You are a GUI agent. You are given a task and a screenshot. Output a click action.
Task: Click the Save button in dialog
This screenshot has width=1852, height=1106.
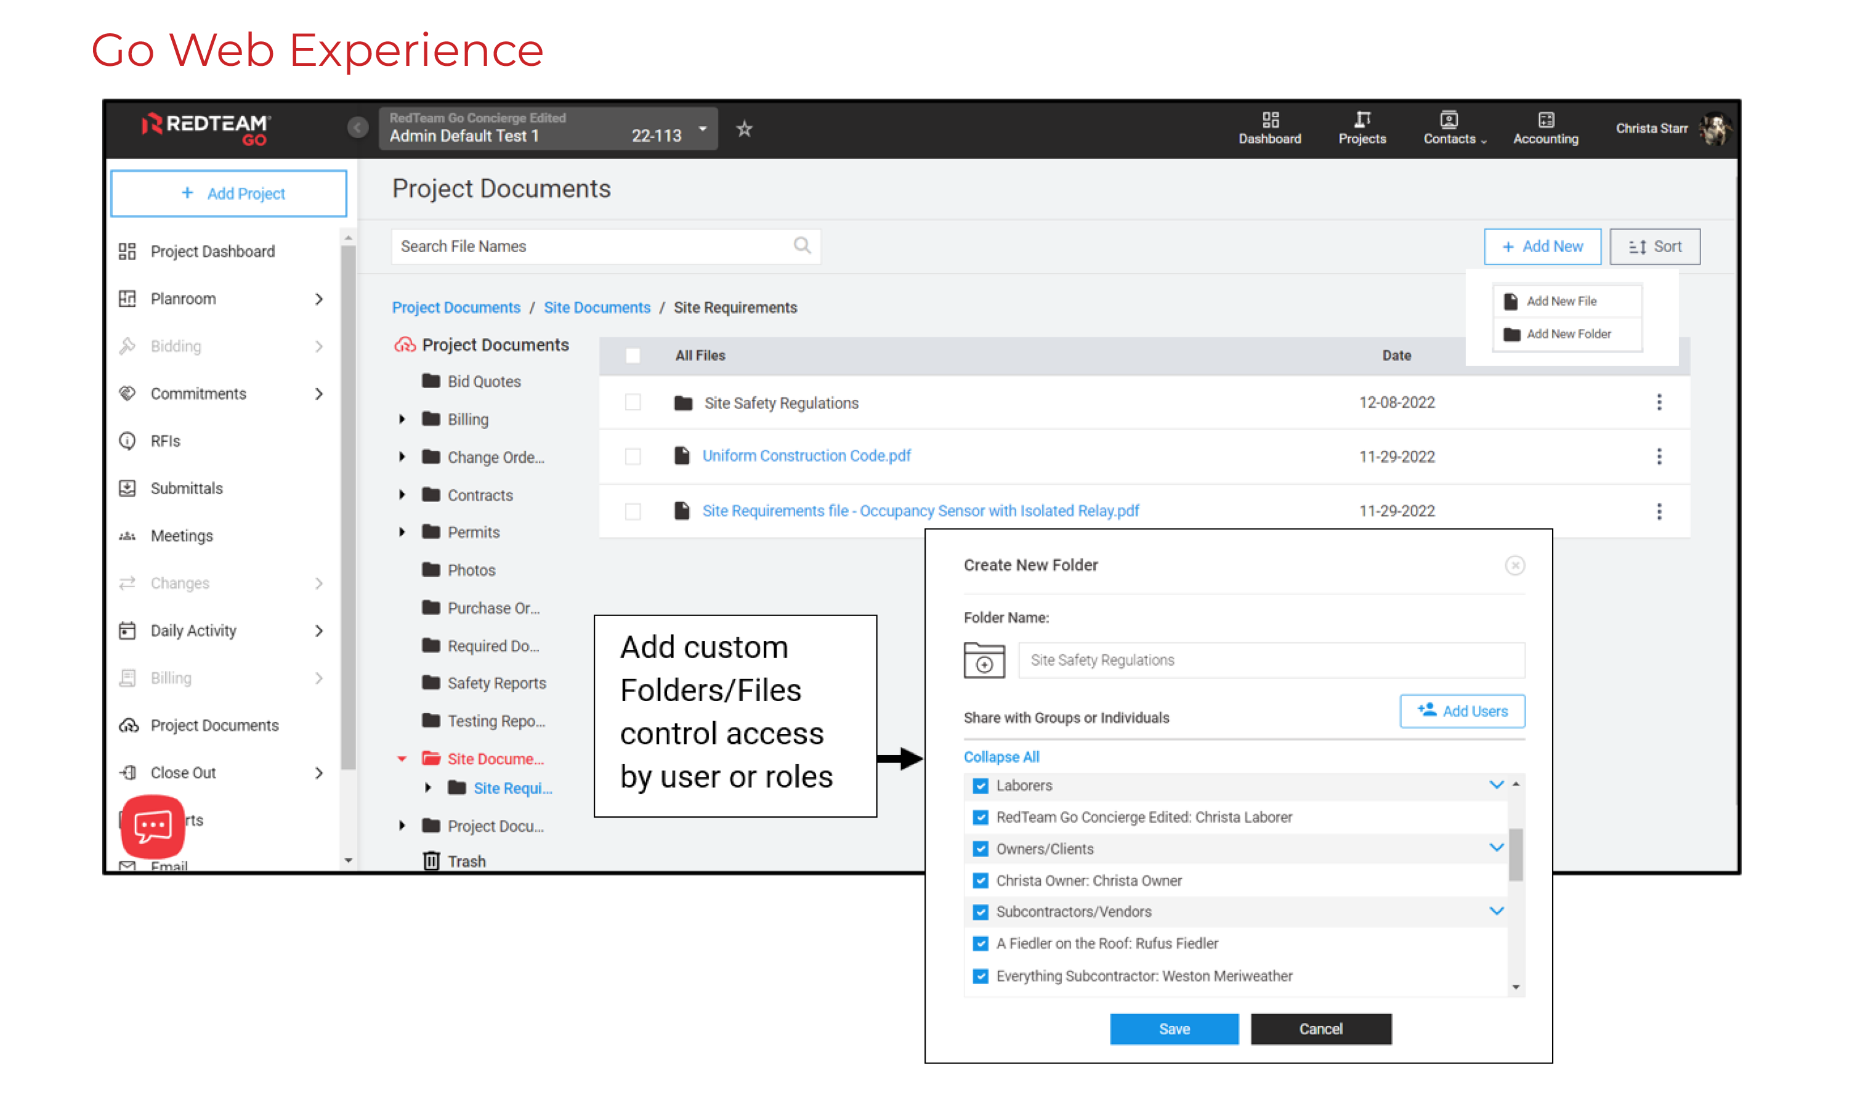1173,1028
